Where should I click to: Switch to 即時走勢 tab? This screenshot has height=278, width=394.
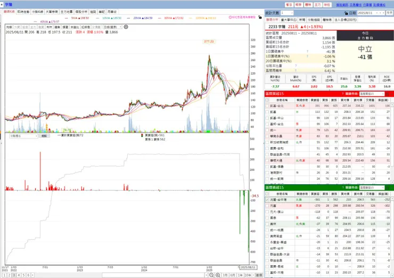[23, 12]
